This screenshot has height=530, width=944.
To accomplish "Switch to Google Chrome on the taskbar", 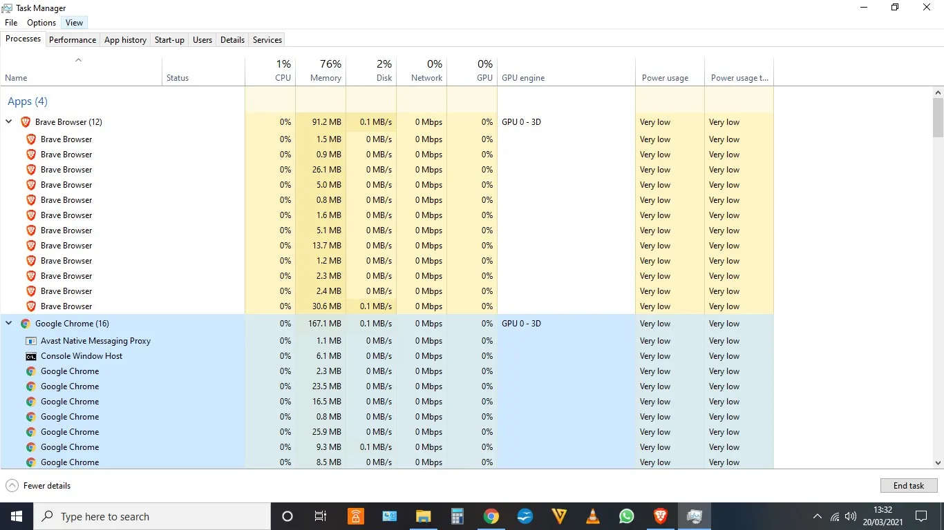I will [x=491, y=516].
